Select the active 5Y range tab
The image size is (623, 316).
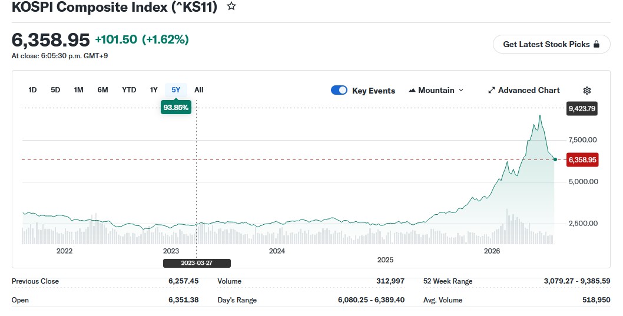(176, 90)
